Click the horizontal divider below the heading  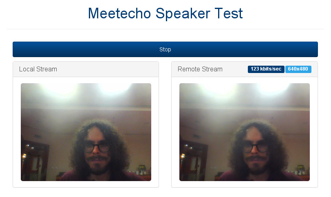point(165,29)
